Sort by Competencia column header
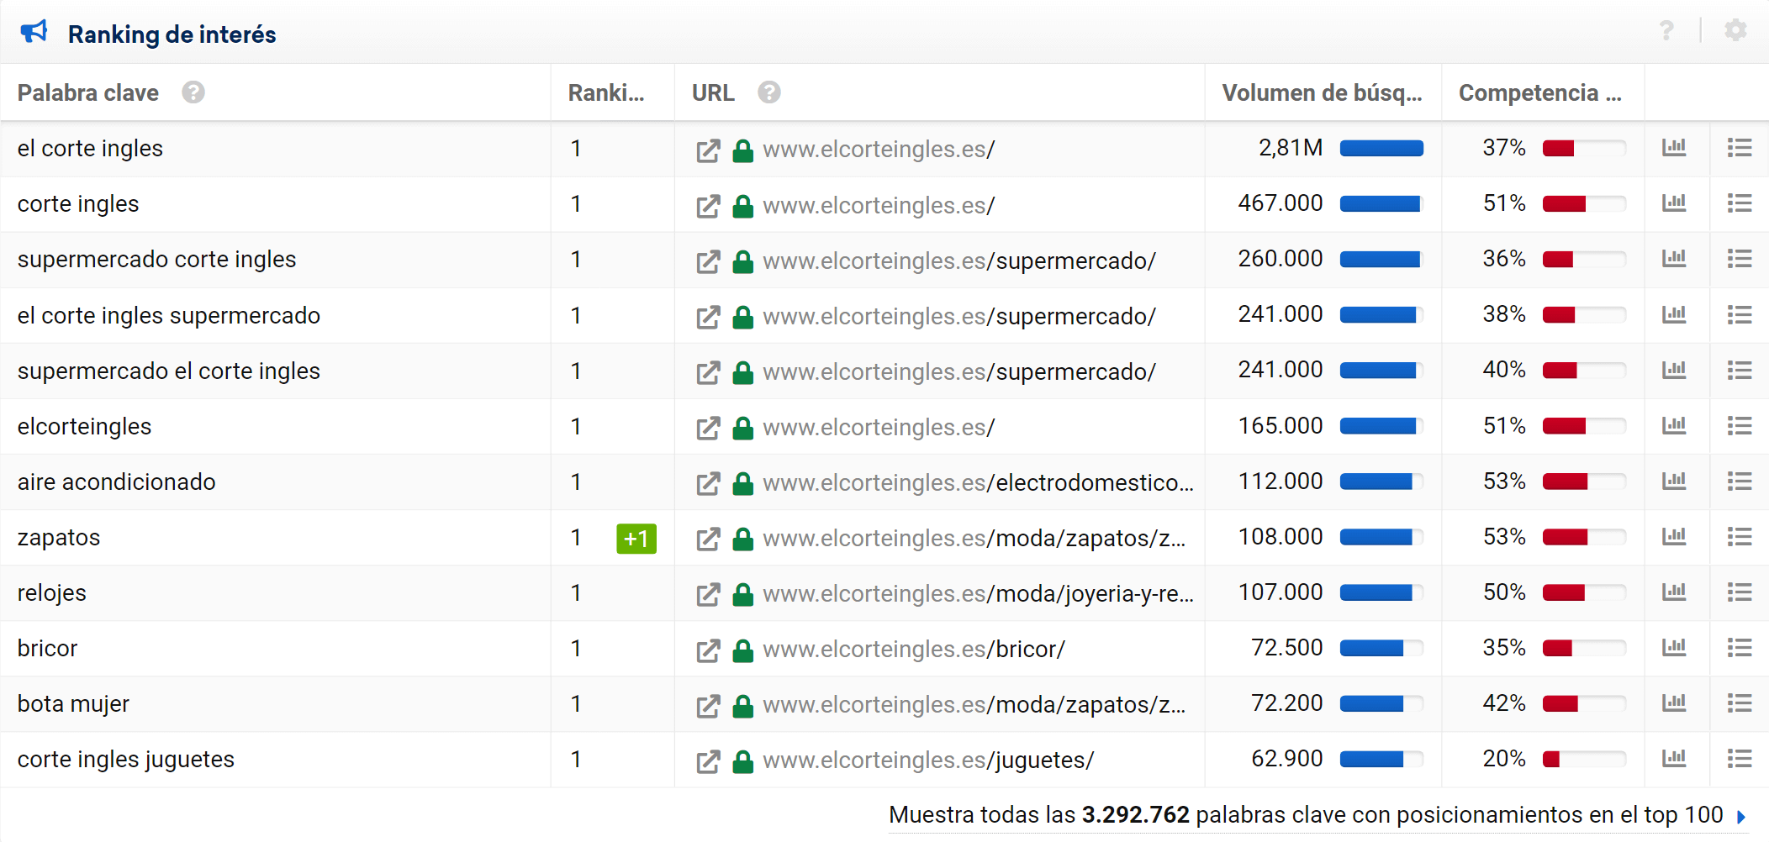Viewport: 1769px width, 842px height. pos(1539,92)
